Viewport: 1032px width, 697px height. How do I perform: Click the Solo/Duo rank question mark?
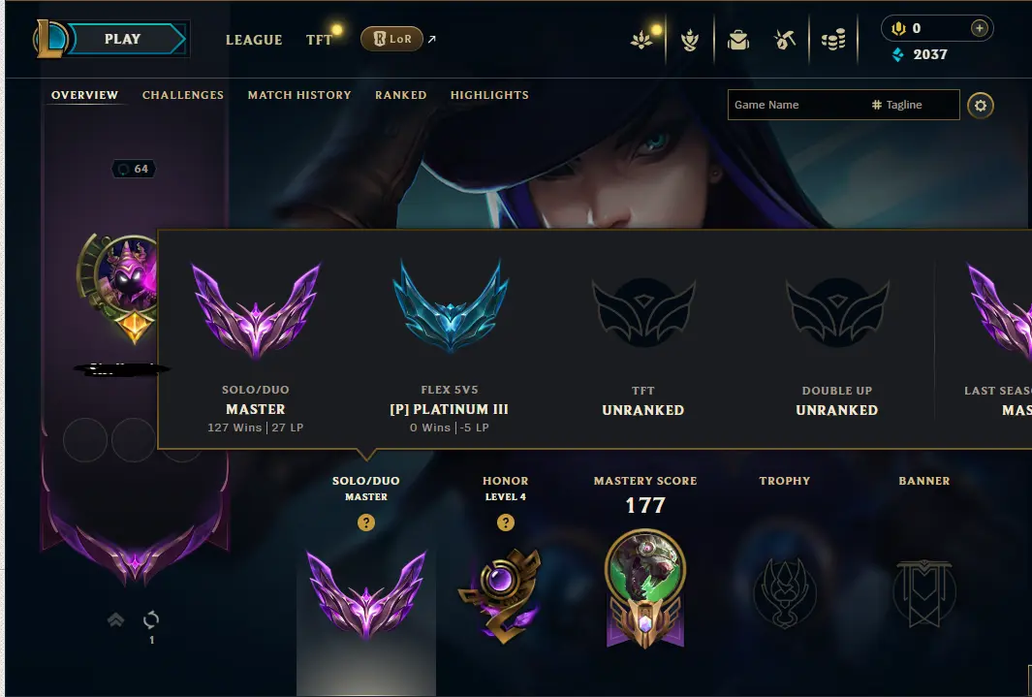tap(366, 523)
